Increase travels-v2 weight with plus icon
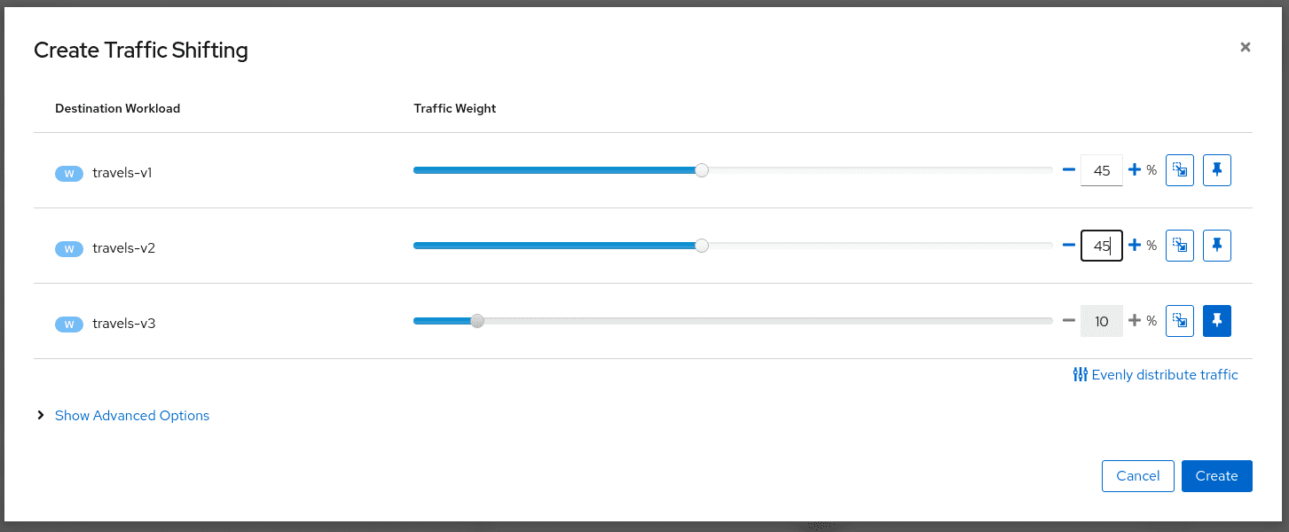This screenshot has width=1289, height=532. click(x=1134, y=246)
